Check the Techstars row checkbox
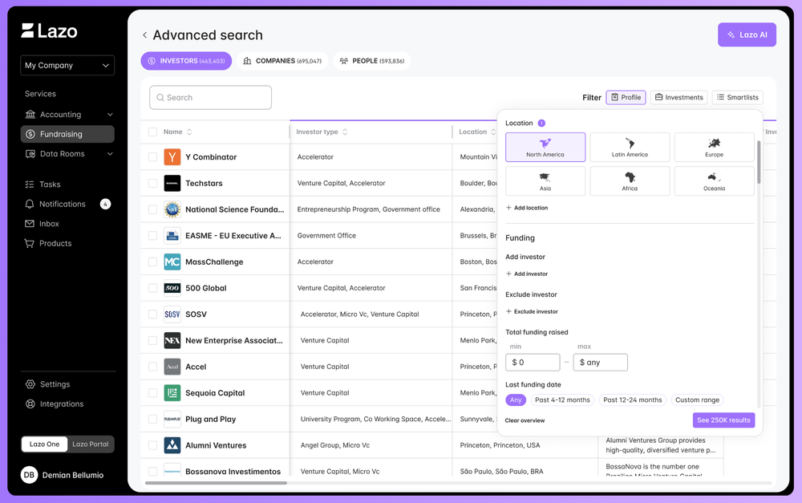 click(x=152, y=183)
